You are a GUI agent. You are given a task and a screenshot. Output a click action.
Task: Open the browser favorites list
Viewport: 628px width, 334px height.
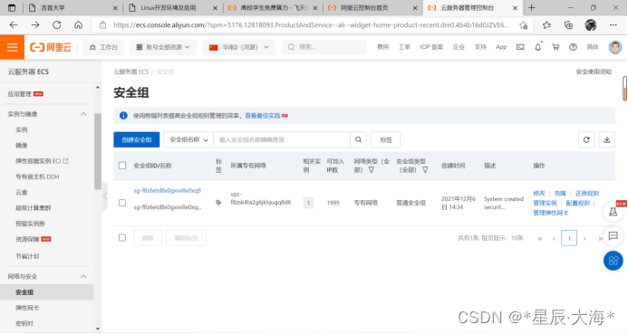pyautogui.click(x=546, y=25)
